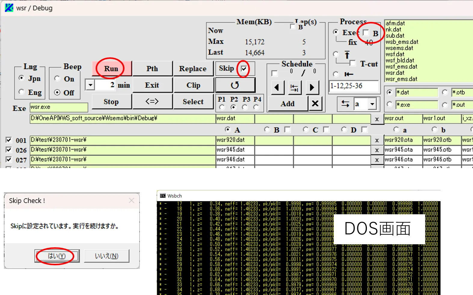Image resolution: width=473 pixels, height=295 pixels.
Task: Select the P3 radio button
Action: click(245, 107)
